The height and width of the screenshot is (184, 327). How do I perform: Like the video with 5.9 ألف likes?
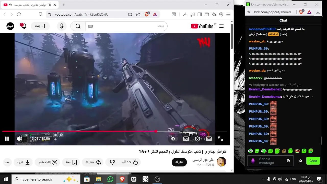[x=130, y=162]
